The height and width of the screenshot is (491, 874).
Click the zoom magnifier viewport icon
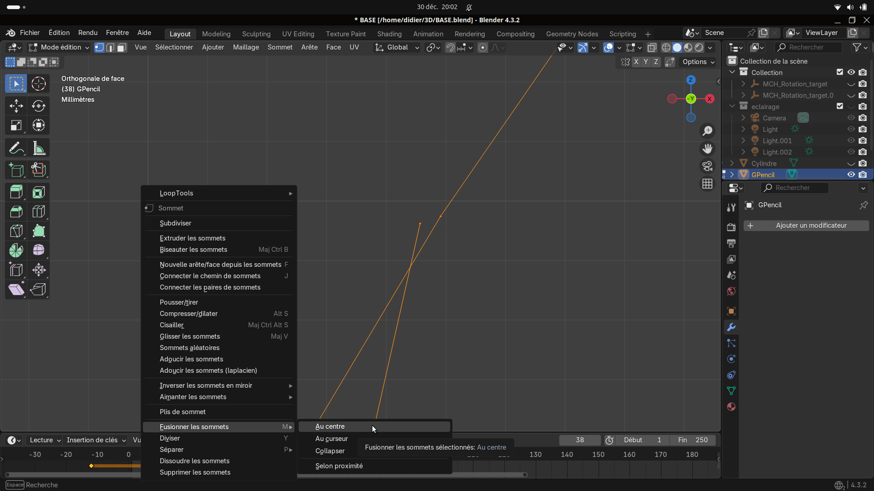[x=707, y=131]
